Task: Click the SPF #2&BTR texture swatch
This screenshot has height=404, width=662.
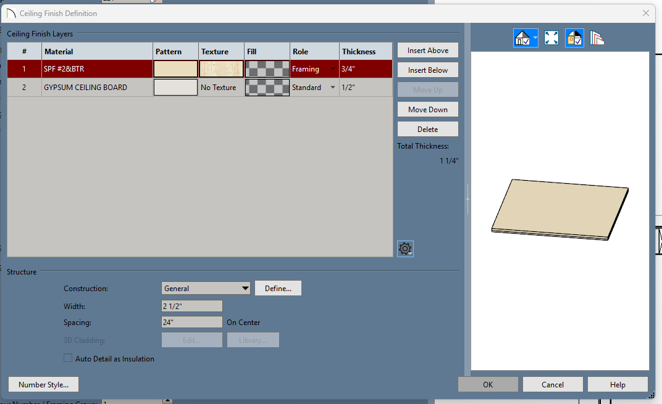Action: 221,68
